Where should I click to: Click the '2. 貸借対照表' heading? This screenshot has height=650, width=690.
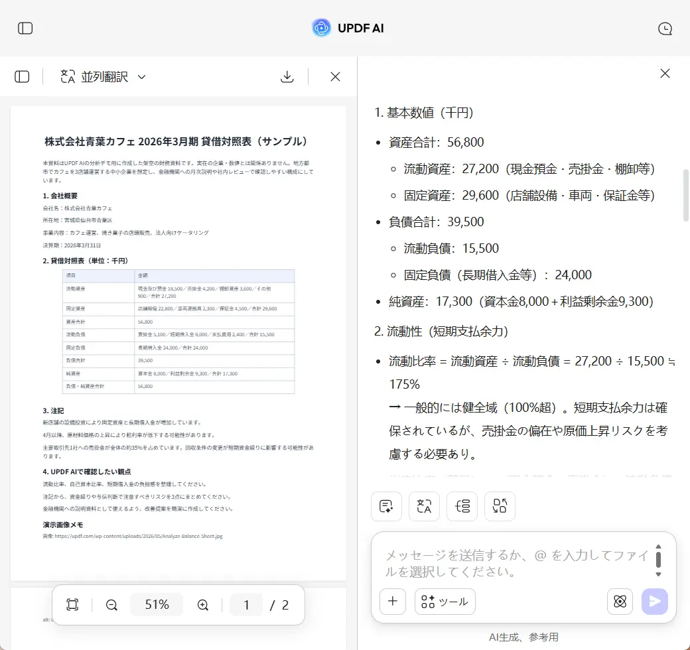coord(86,261)
